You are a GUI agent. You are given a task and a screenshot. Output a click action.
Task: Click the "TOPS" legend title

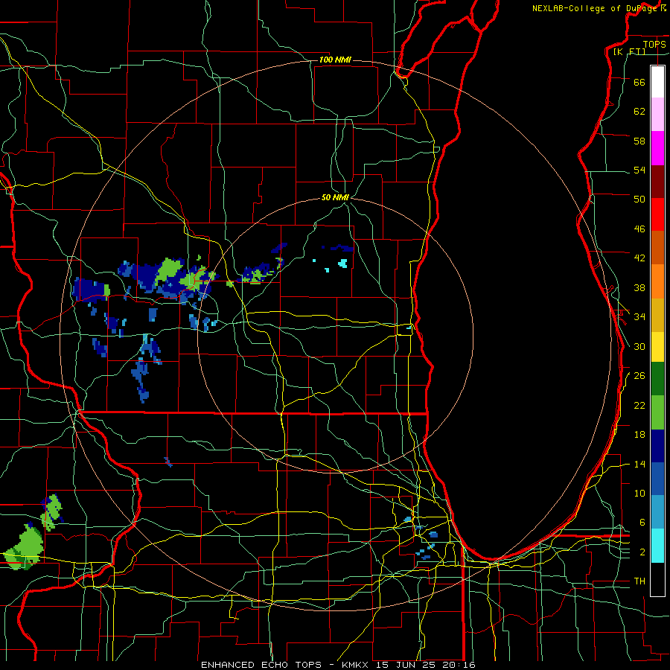(654, 44)
